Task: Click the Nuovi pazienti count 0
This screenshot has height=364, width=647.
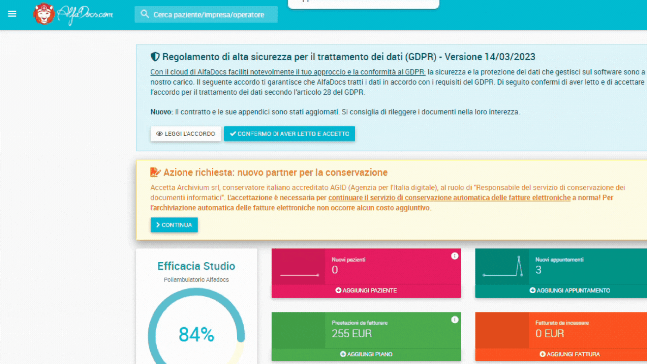Action: (335, 270)
